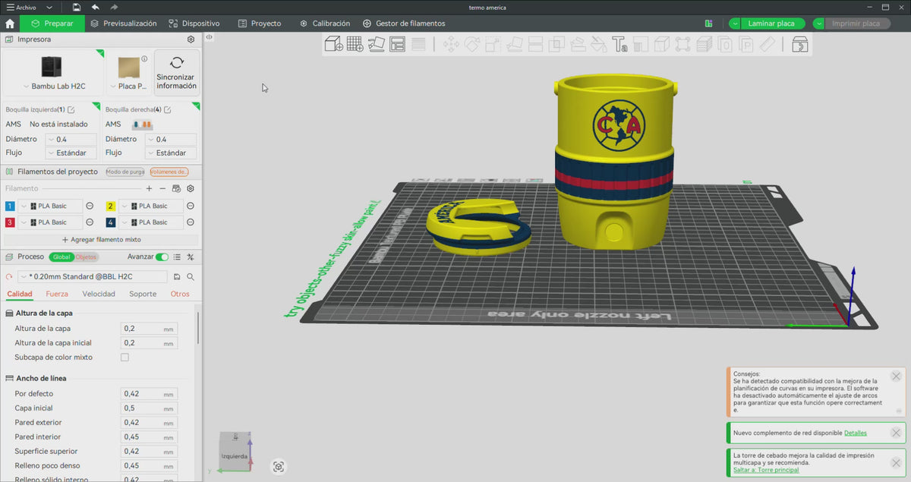This screenshot has width=911, height=482.
Task: Click Sincronizar información button
Action: tap(177, 74)
